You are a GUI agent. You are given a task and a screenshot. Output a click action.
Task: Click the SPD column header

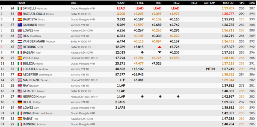point(242,3)
